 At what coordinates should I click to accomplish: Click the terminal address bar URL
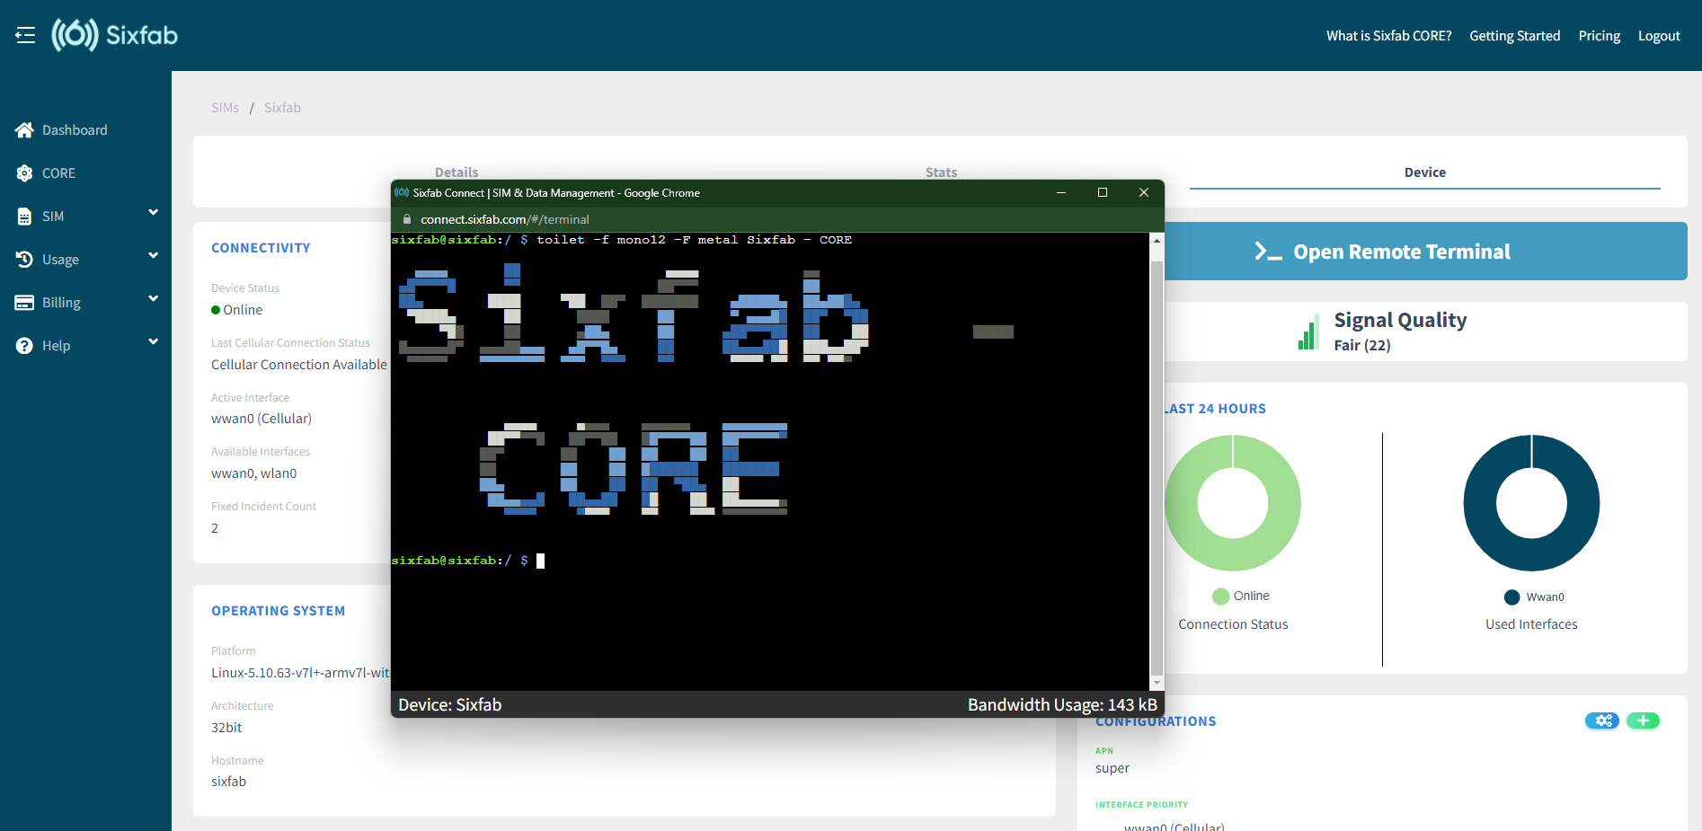coord(505,219)
